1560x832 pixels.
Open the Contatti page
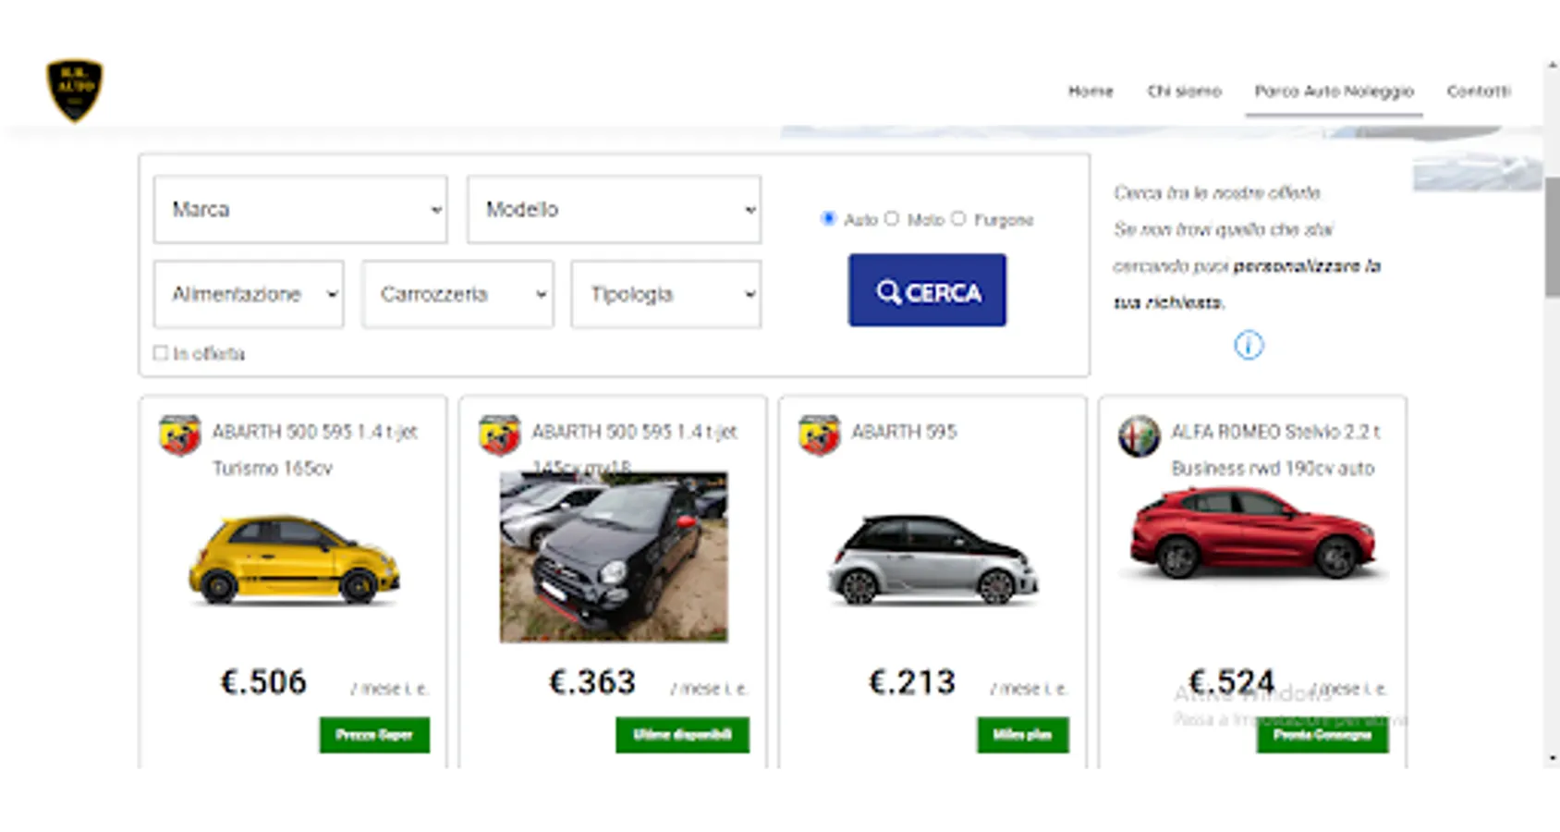click(x=1479, y=91)
